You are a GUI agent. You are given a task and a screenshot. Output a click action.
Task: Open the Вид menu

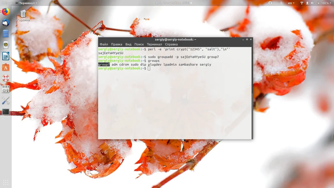pos(128,44)
